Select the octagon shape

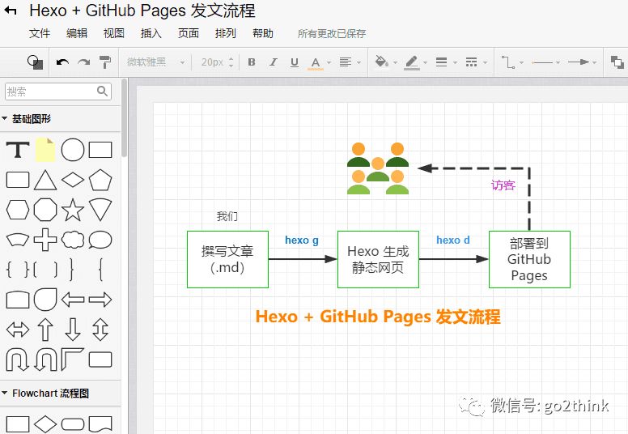coord(45,210)
